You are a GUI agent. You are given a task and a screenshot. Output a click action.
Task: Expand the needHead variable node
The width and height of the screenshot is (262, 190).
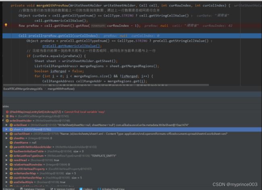pos(6,160)
